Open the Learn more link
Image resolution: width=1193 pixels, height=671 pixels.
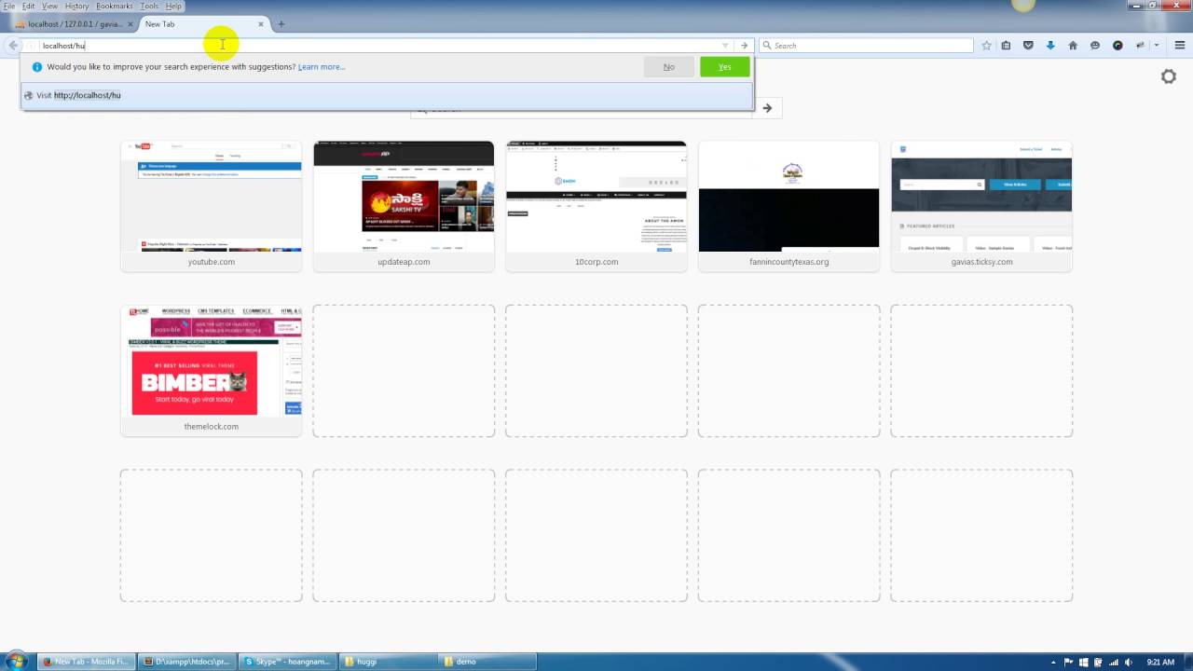point(322,67)
